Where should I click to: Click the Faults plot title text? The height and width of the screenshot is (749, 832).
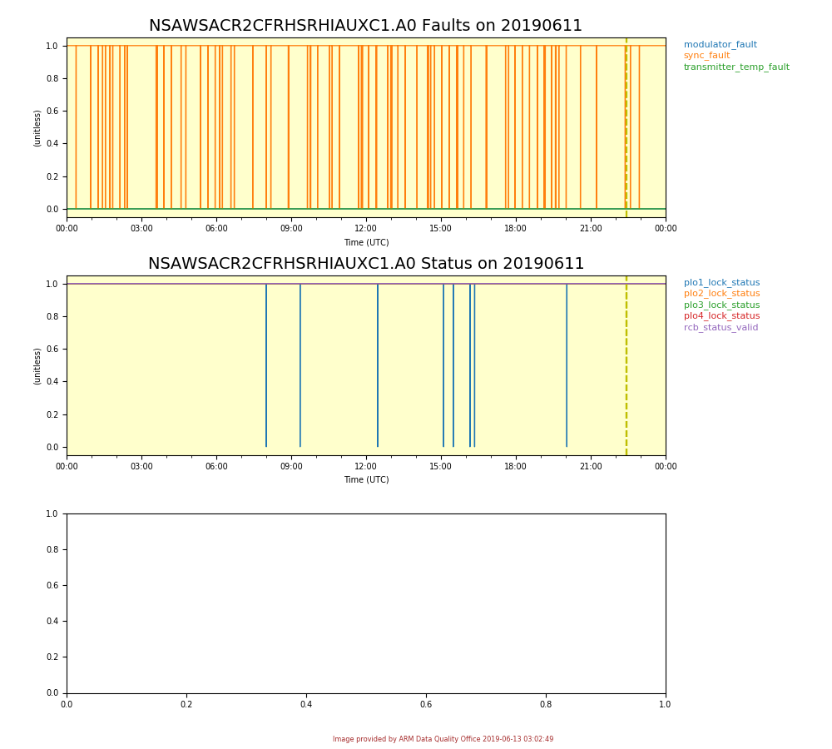365,26
